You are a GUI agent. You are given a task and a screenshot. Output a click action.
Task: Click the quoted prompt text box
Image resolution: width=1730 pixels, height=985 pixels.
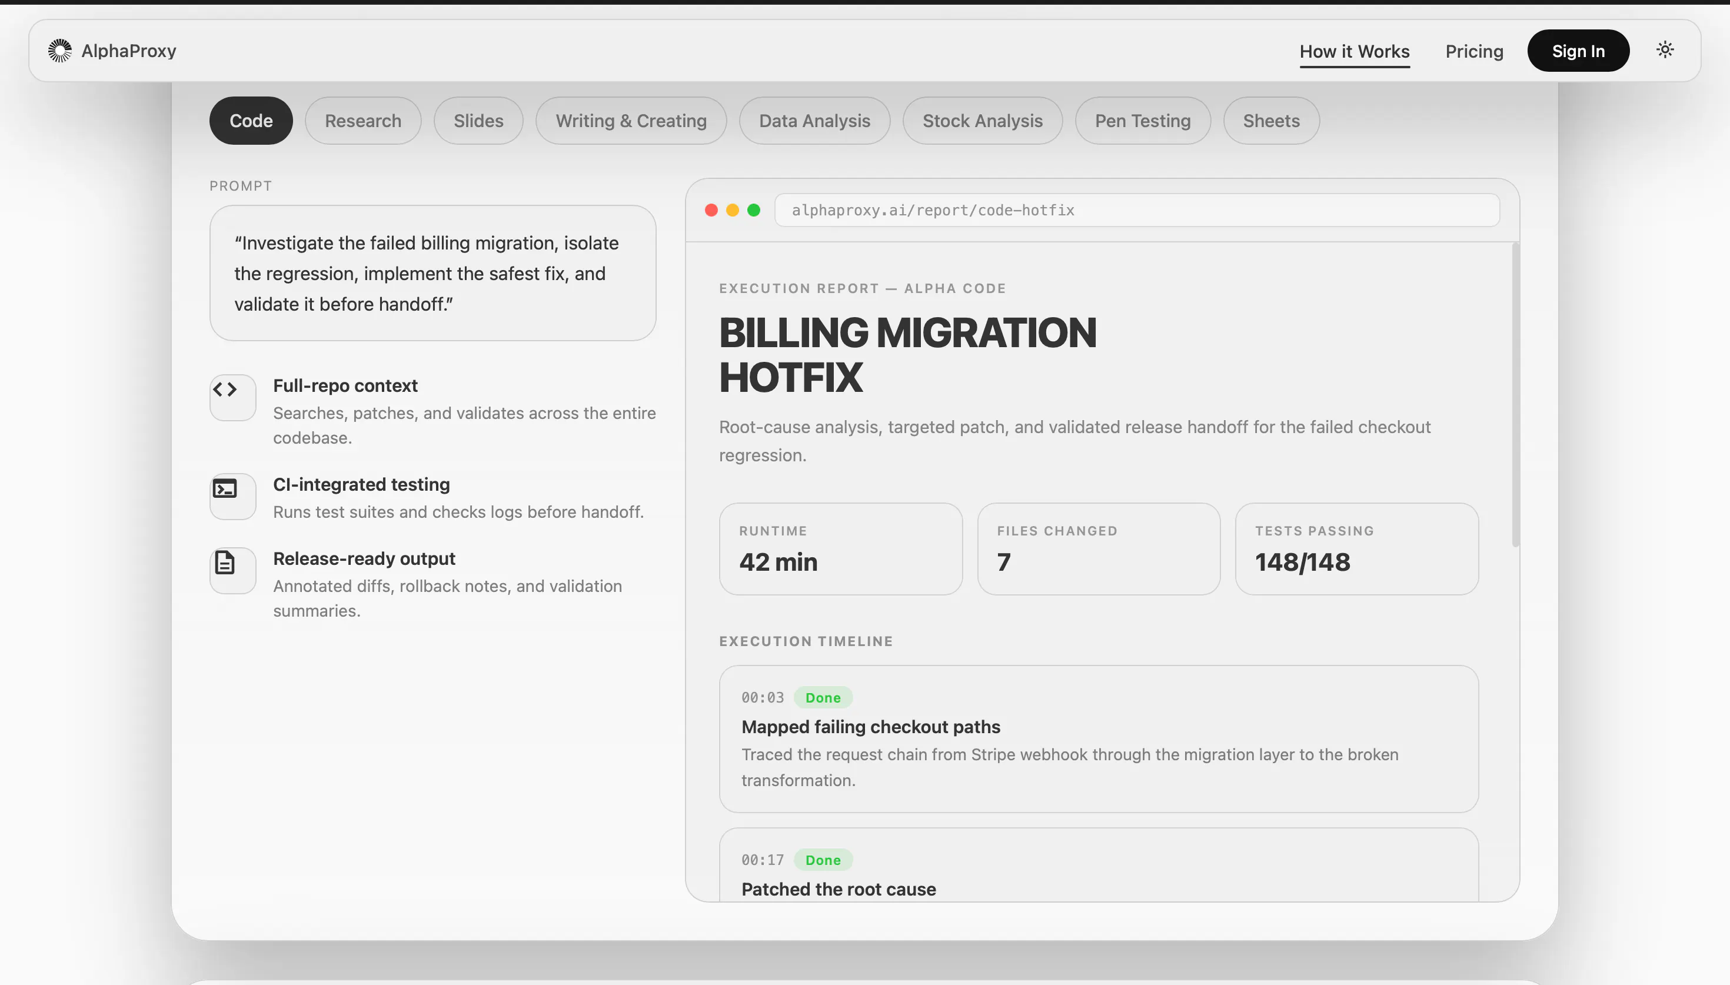pos(432,273)
